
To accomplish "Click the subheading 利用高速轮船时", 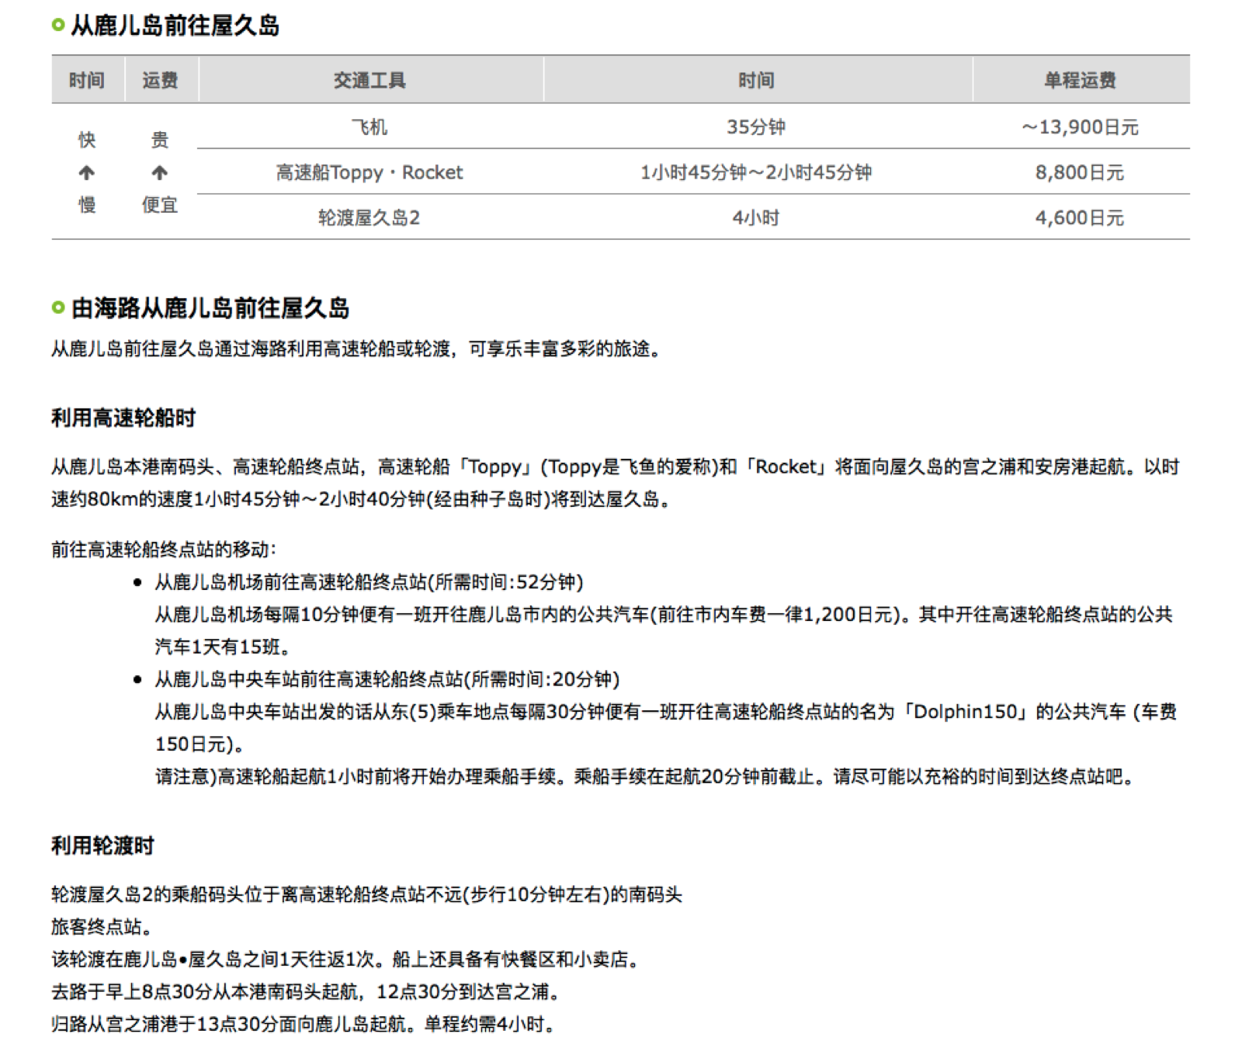I will click(x=123, y=418).
